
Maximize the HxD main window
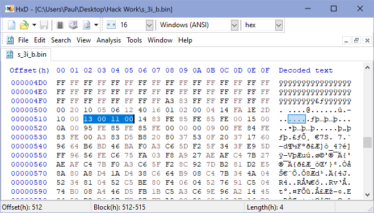[x=334, y=9]
